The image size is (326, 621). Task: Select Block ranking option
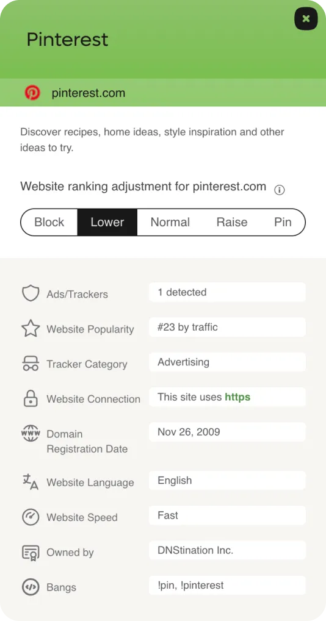[x=49, y=222]
